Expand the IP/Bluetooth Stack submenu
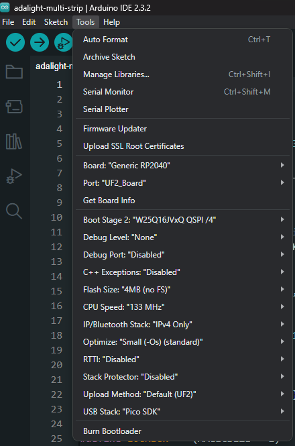Image resolution: width=295 pixels, height=446 pixels. 182,324
